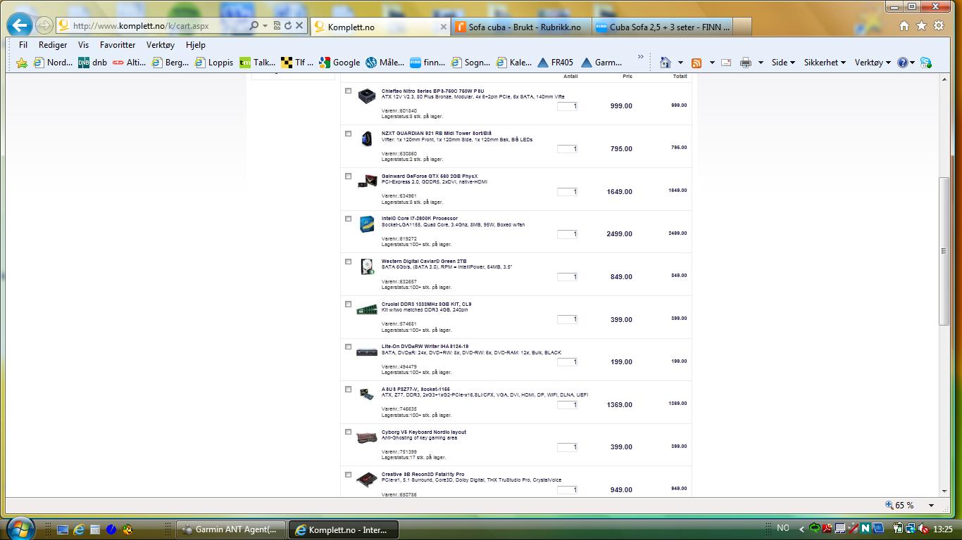Select checkbox for Gainward GeForce GTX 680
The height and width of the screenshot is (540, 962).
point(348,176)
